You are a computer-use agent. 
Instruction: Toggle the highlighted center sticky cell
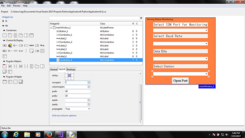coord(69,76)
